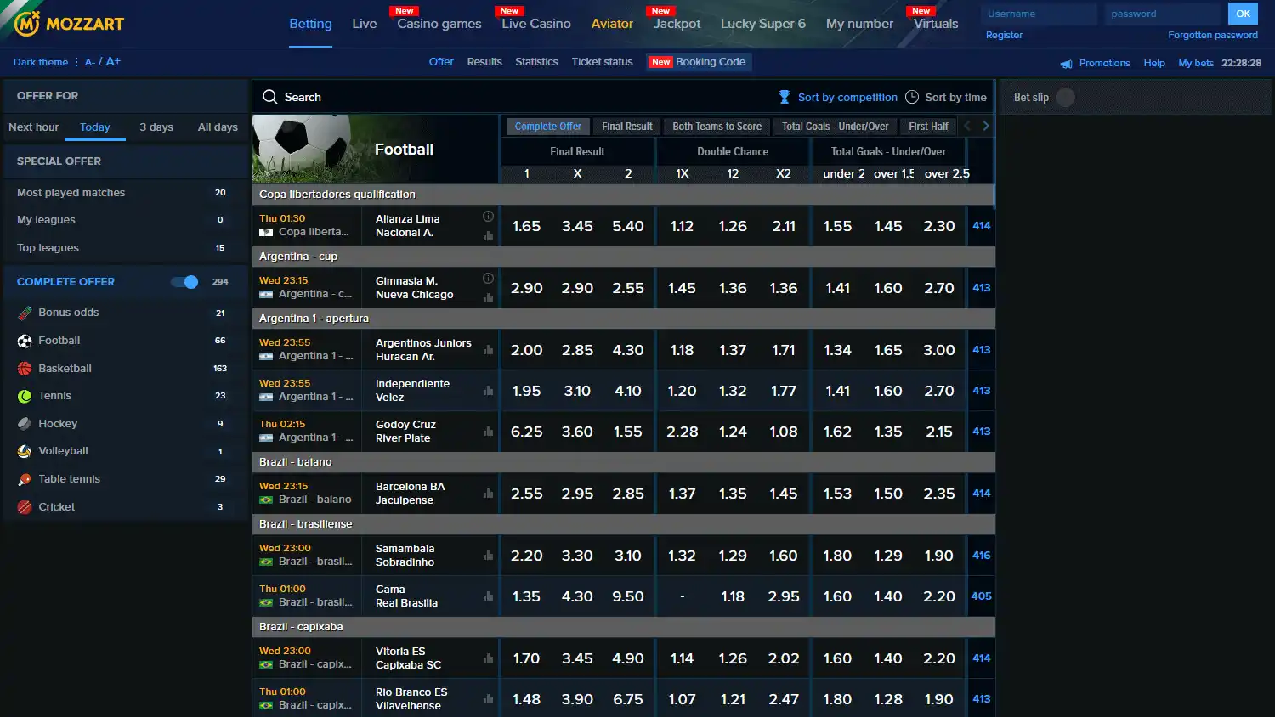Click the clock icon for time sorting

click(912, 97)
